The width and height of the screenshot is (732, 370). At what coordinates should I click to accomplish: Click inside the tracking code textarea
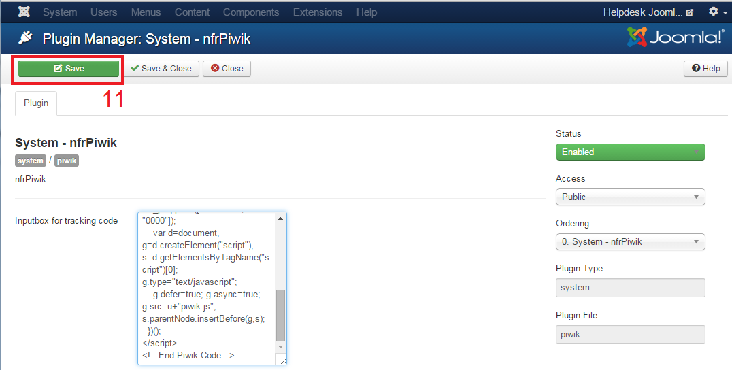click(212, 288)
